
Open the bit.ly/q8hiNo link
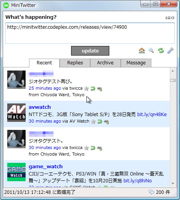(138, 181)
